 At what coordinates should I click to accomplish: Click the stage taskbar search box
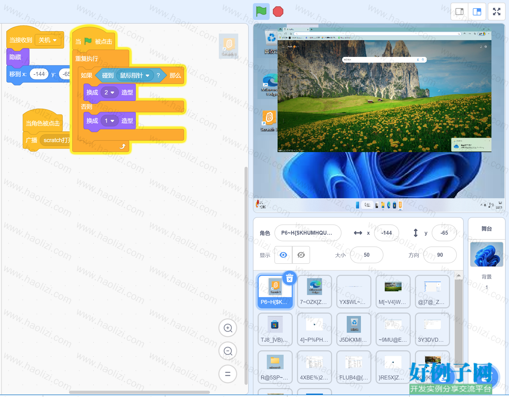click(367, 205)
